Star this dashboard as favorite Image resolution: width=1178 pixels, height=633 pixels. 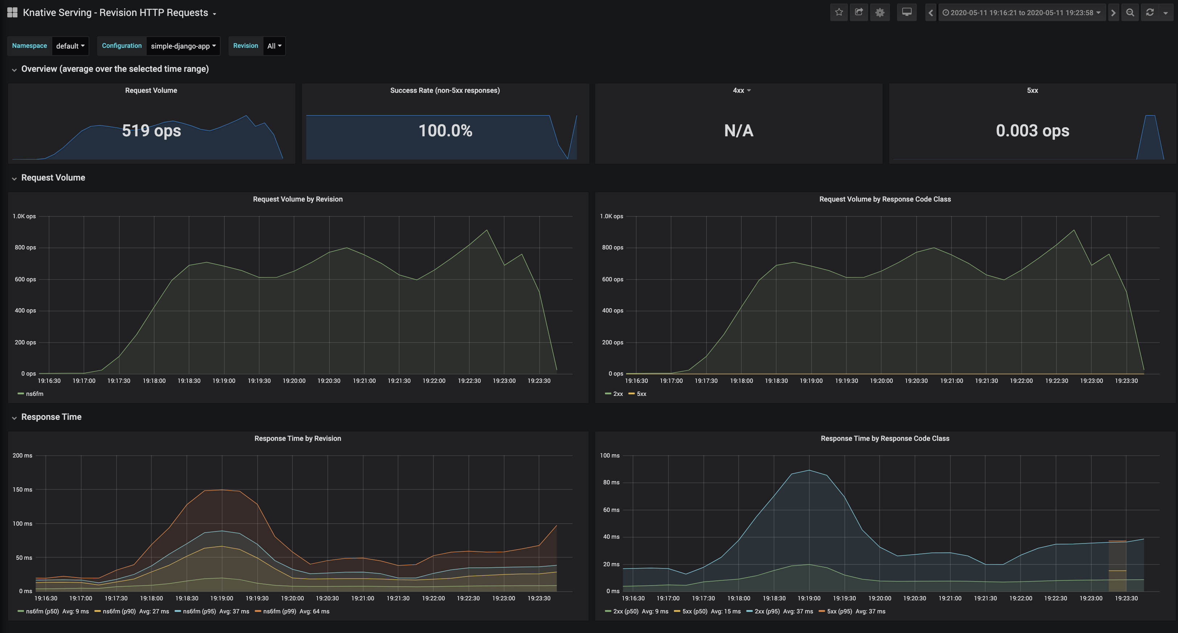[x=839, y=12]
